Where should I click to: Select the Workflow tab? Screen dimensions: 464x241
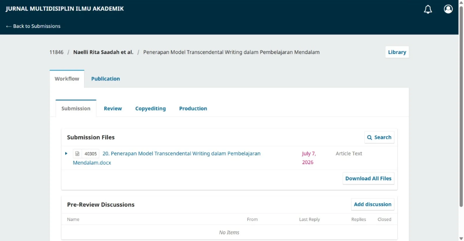[67, 79]
